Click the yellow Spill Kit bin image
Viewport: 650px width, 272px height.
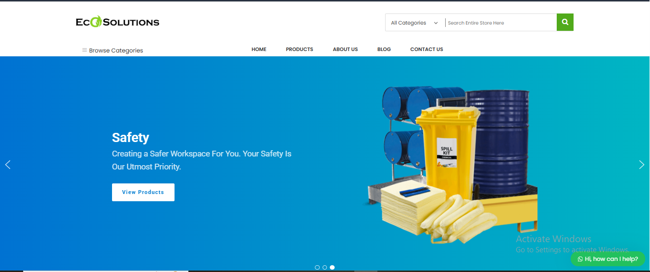pos(446,149)
